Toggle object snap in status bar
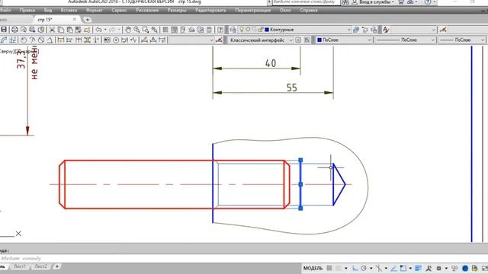 click(403, 268)
